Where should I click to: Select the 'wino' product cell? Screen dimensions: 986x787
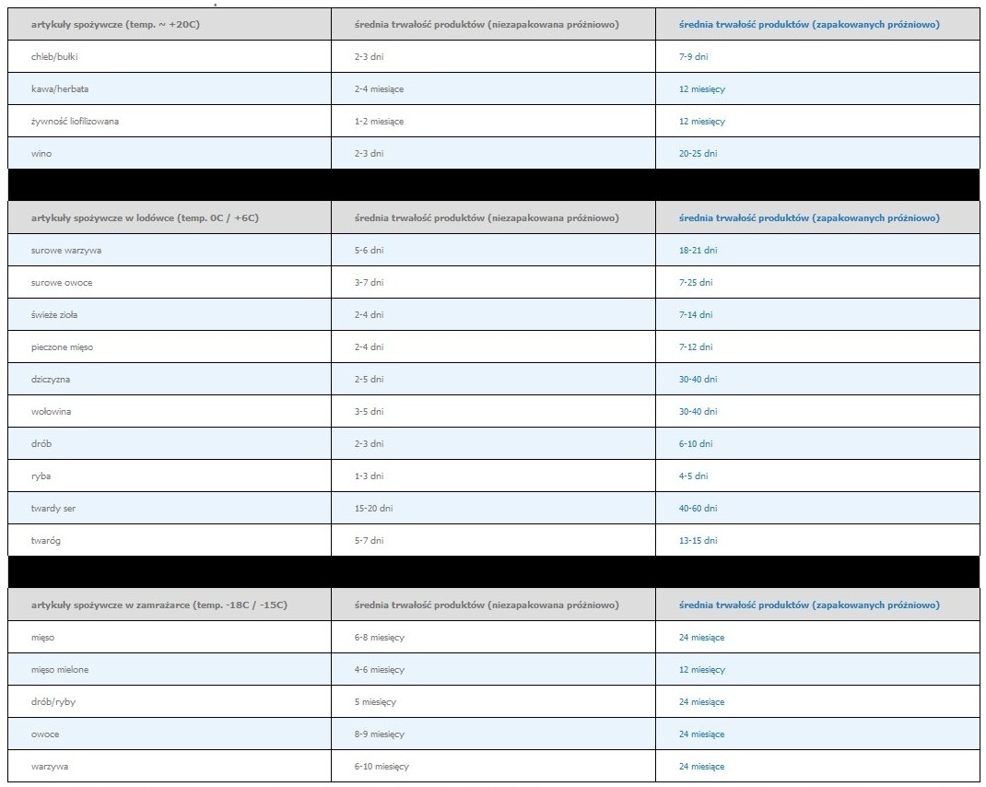(x=170, y=154)
